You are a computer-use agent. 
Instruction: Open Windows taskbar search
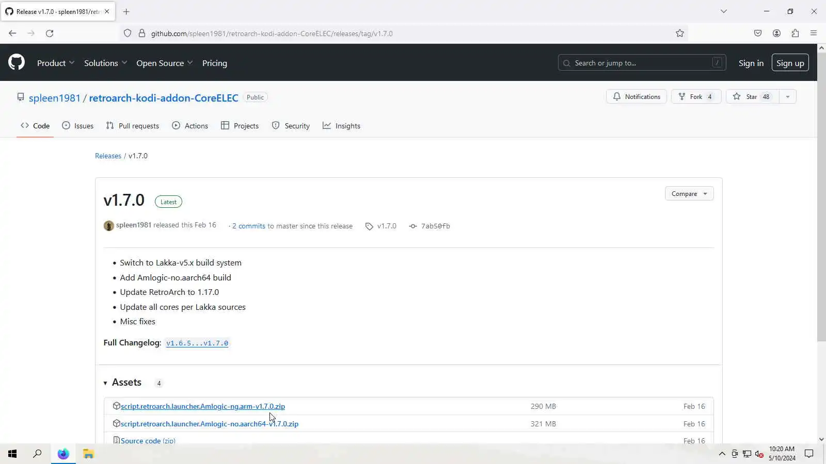click(x=37, y=454)
